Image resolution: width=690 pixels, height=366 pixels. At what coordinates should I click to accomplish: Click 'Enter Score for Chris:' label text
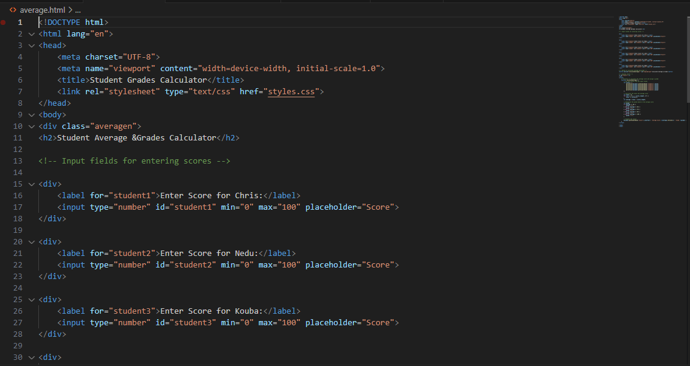[211, 195]
